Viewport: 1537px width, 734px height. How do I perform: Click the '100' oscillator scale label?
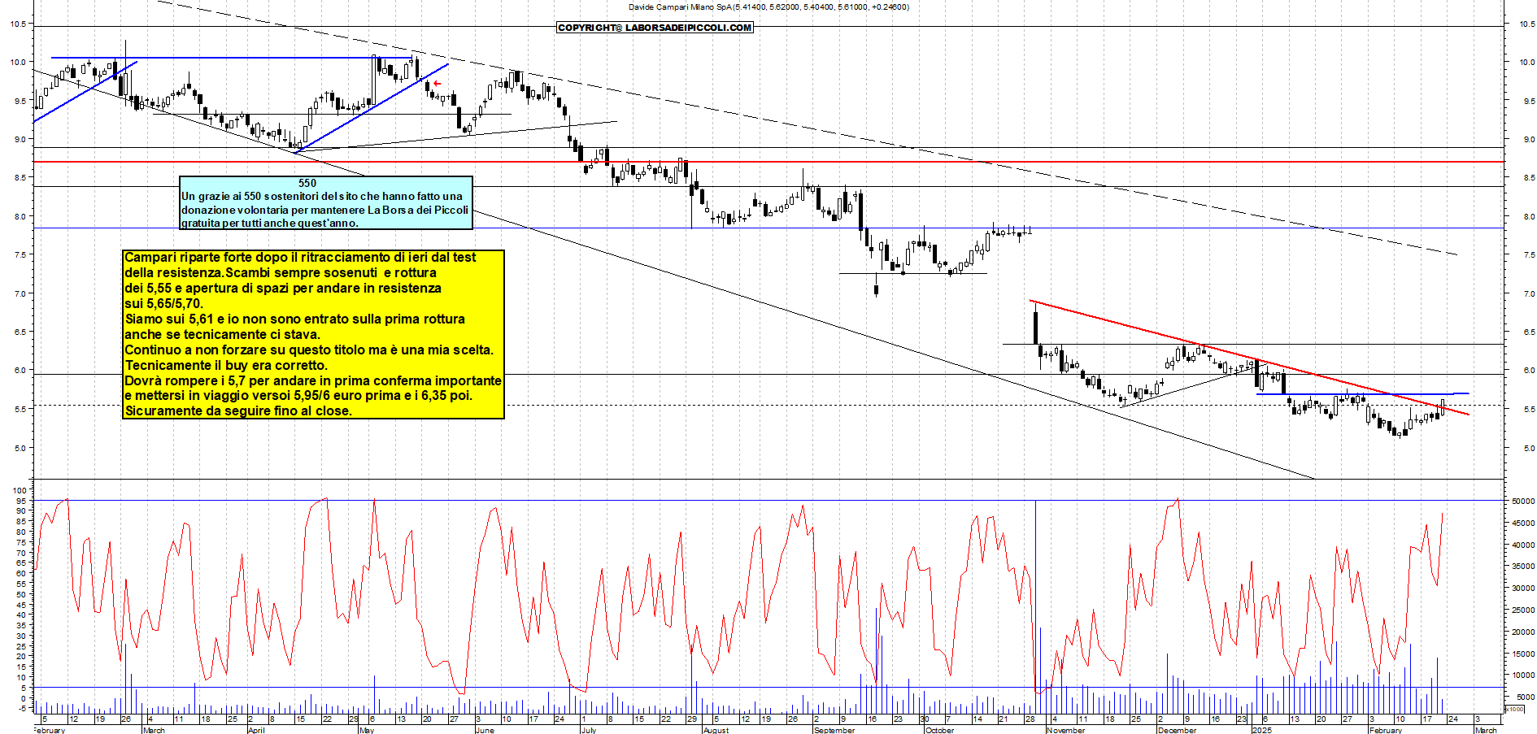[20, 490]
